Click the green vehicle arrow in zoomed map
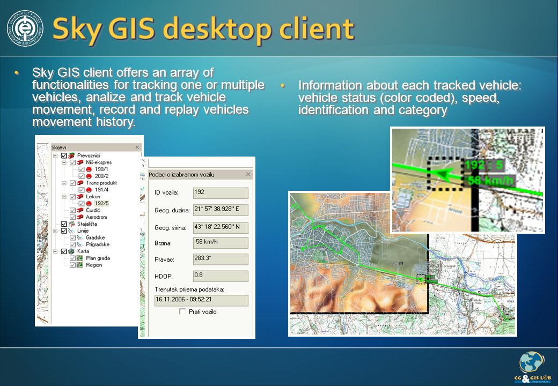The height and width of the screenshot is (386, 558). (x=442, y=174)
